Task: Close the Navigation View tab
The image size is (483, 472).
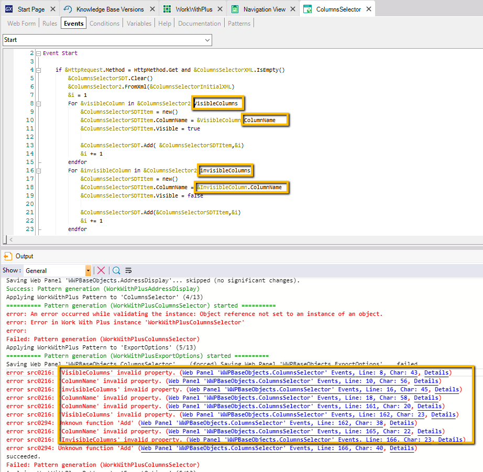Action: pyautogui.click(x=293, y=9)
